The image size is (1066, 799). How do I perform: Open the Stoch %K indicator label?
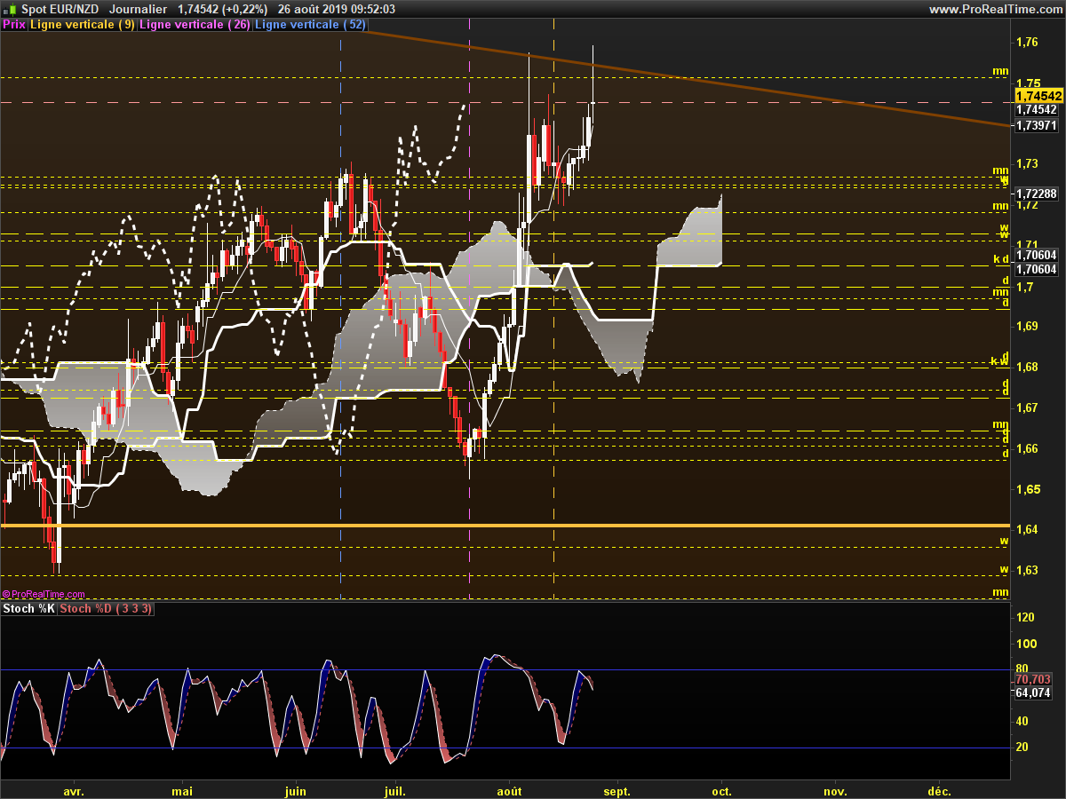click(x=28, y=608)
